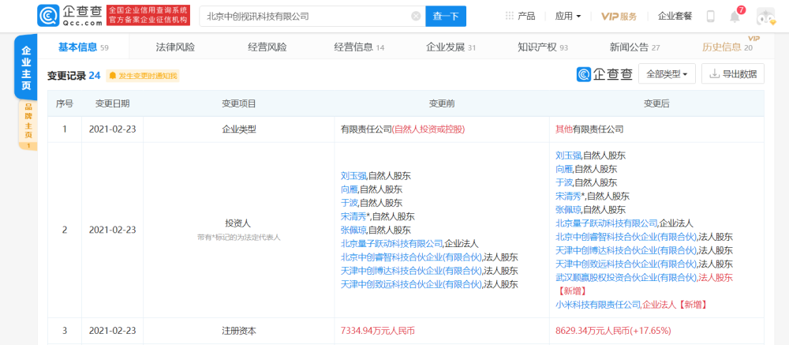
Task: Switch to the 历史信息 VIP tab
Action: (x=727, y=47)
